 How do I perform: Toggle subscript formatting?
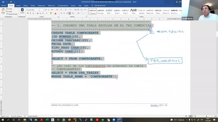[40, 14]
